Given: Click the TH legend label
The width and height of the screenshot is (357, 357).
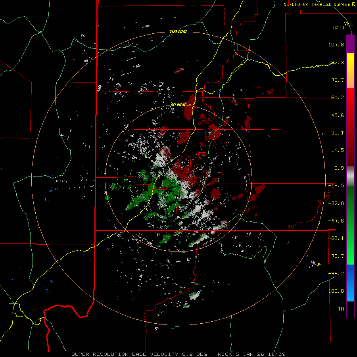Looking at the screenshot, I should [x=341, y=309].
